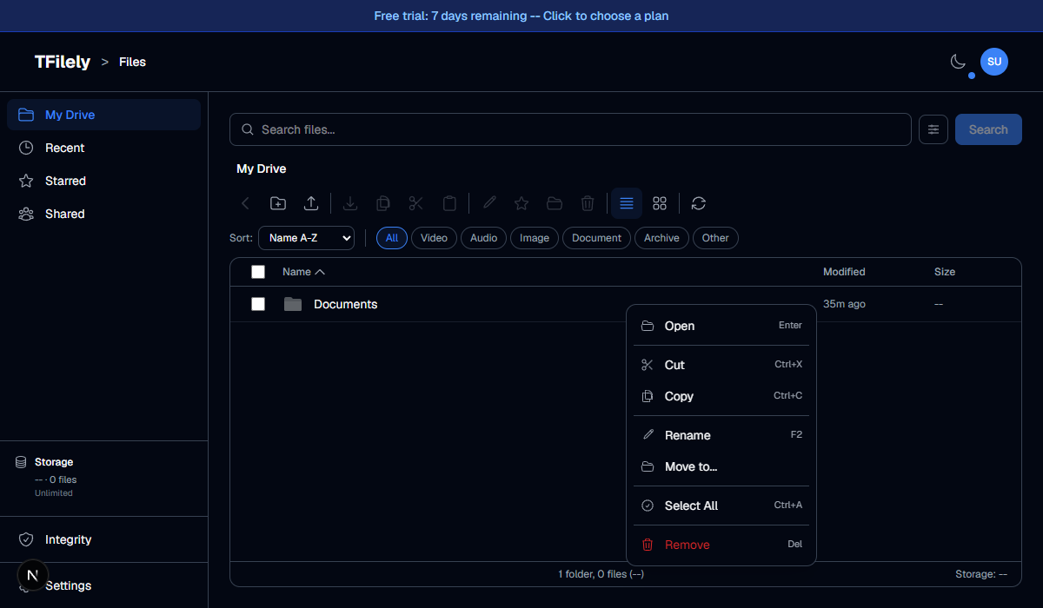Choose Cut in the context menu
Screen dimensions: 1043x608
point(721,365)
